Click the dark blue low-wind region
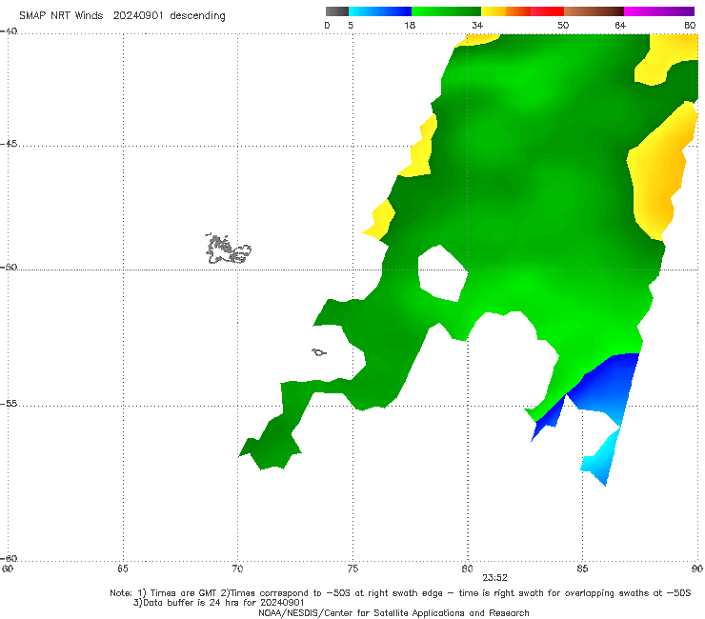This screenshot has height=619, width=705. pos(605,382)
